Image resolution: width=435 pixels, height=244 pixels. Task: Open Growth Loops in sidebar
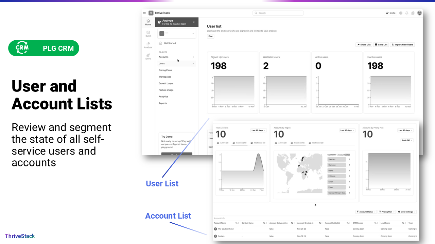tap(166, 83)
